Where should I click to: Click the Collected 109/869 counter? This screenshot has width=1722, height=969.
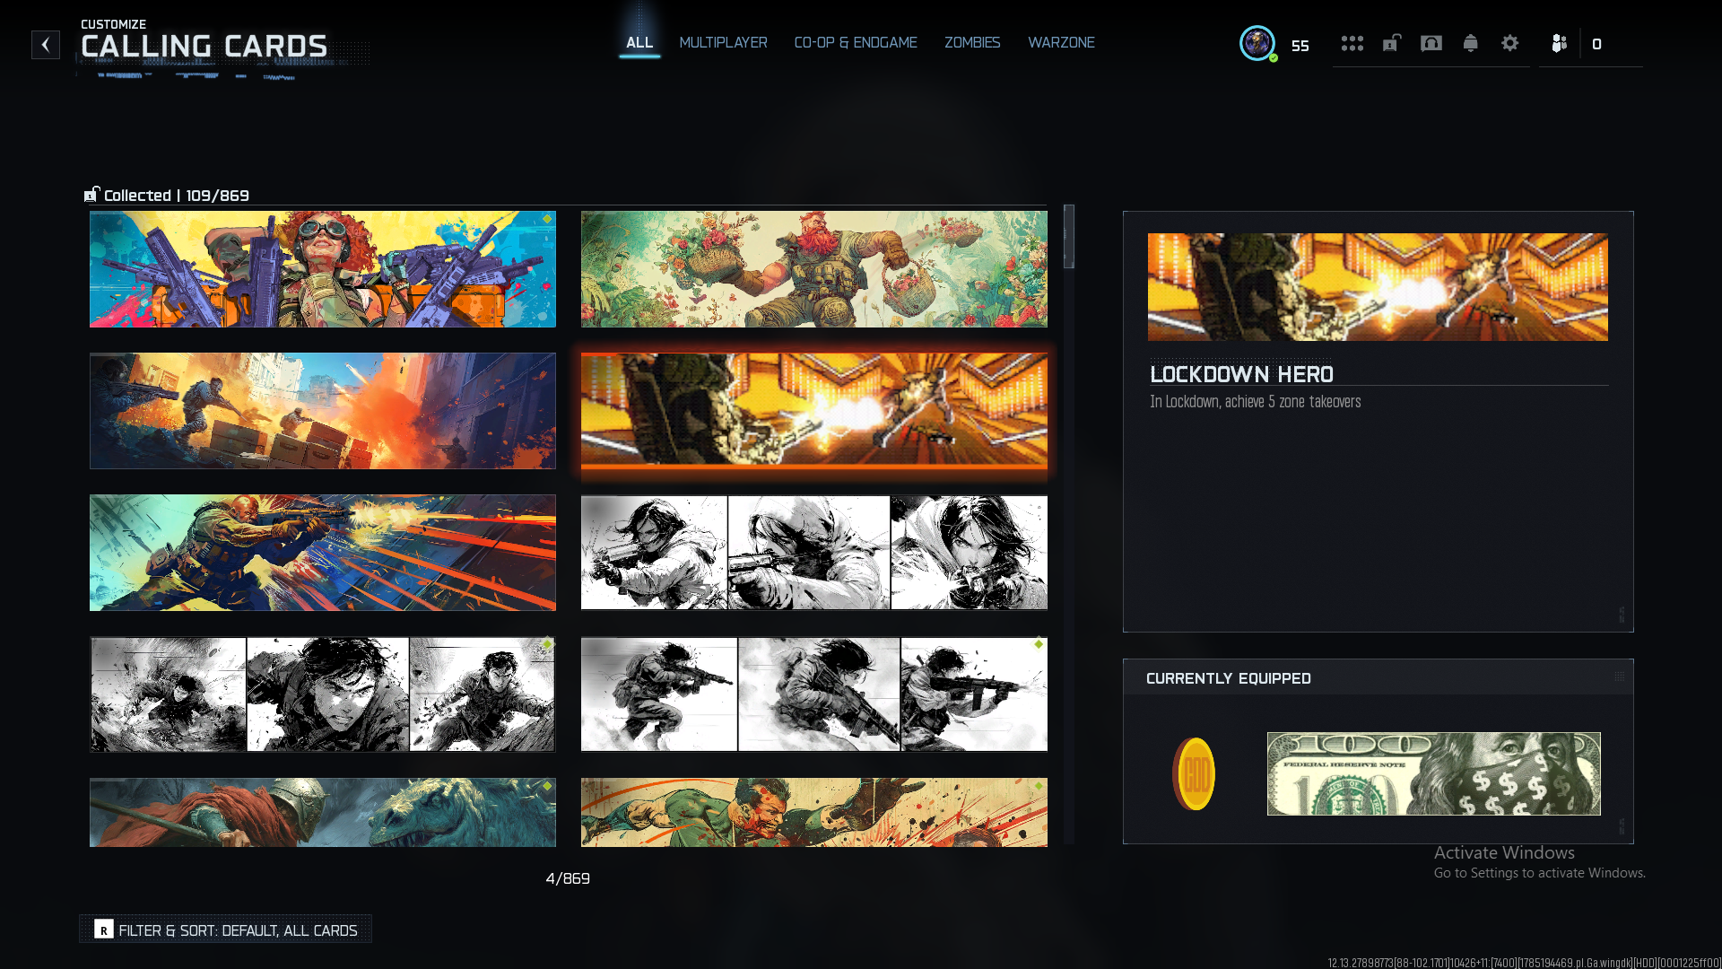point(177,196)
